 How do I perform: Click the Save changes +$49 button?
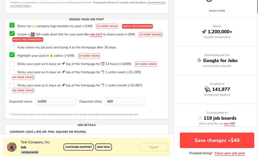[x=217, y=140]
